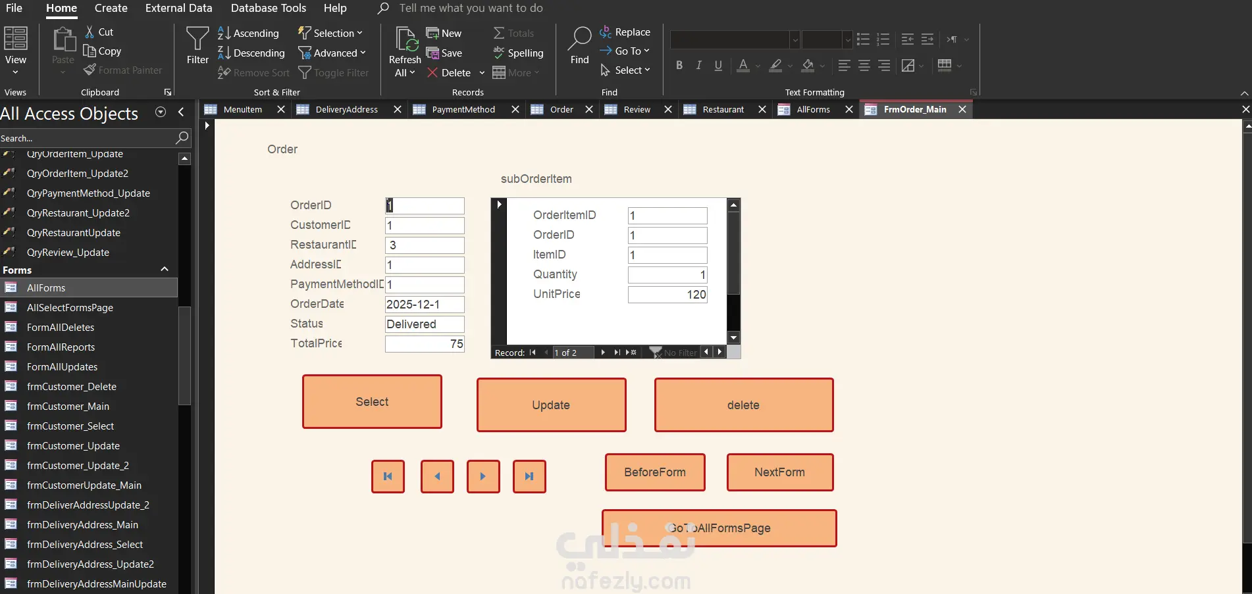Toggle Underline text formatting
Viewport: 1252px width, 594px height.
(718, 65)
